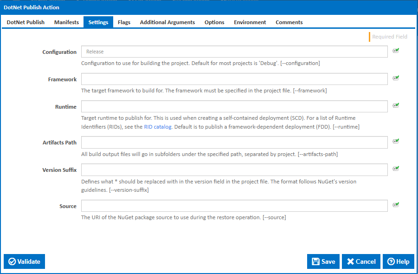The image size is (418, 274).
Task: Switch to the Manifests tab
Action: [66, 22]
